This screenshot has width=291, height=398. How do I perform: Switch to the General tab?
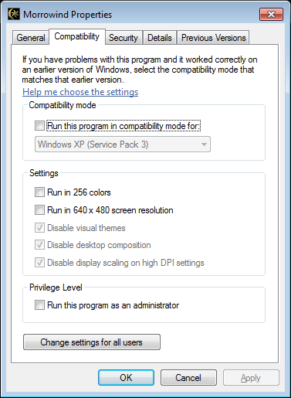click(31, 38)
